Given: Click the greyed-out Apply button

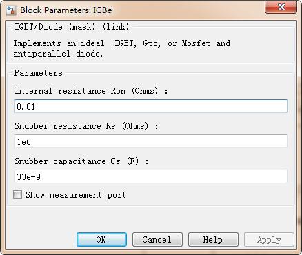Looking at the screenshot, I should point(269,239).
